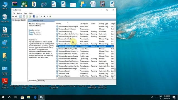This screenshot has width=178, height=100.
Task: Select the Windows Update service
Action: point(85,76)
